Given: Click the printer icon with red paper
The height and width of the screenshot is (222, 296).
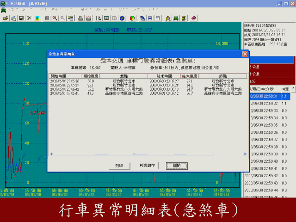Looking at the screenshot, I should point(88,18).
